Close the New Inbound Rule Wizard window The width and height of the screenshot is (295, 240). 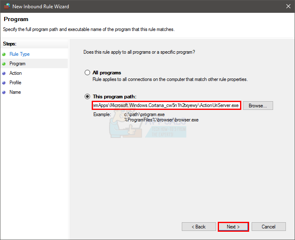coord(288,6)
